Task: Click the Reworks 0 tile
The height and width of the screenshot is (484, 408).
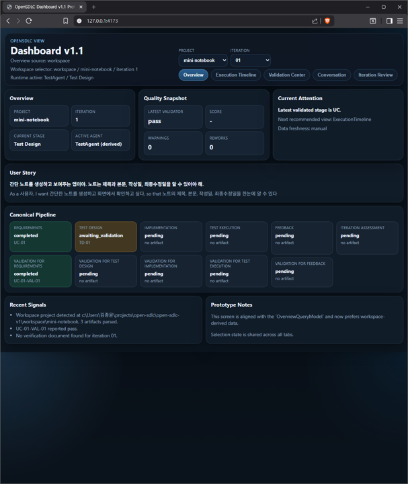Action: [235, 143]
